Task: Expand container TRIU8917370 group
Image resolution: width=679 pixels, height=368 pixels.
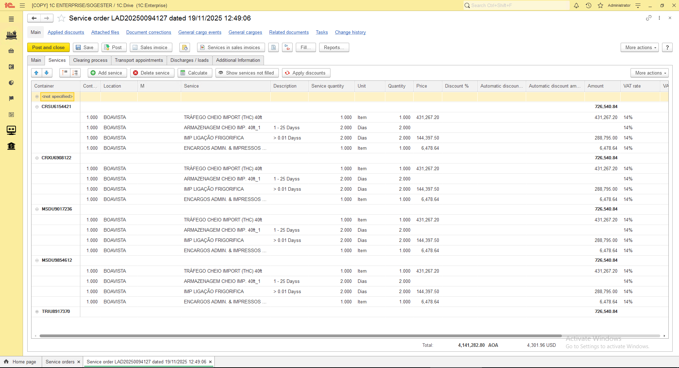Action: (37, 311)
